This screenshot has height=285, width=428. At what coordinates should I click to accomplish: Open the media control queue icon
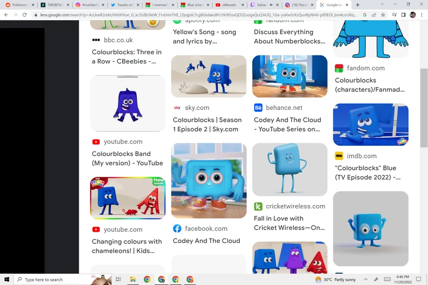point(394,15)
